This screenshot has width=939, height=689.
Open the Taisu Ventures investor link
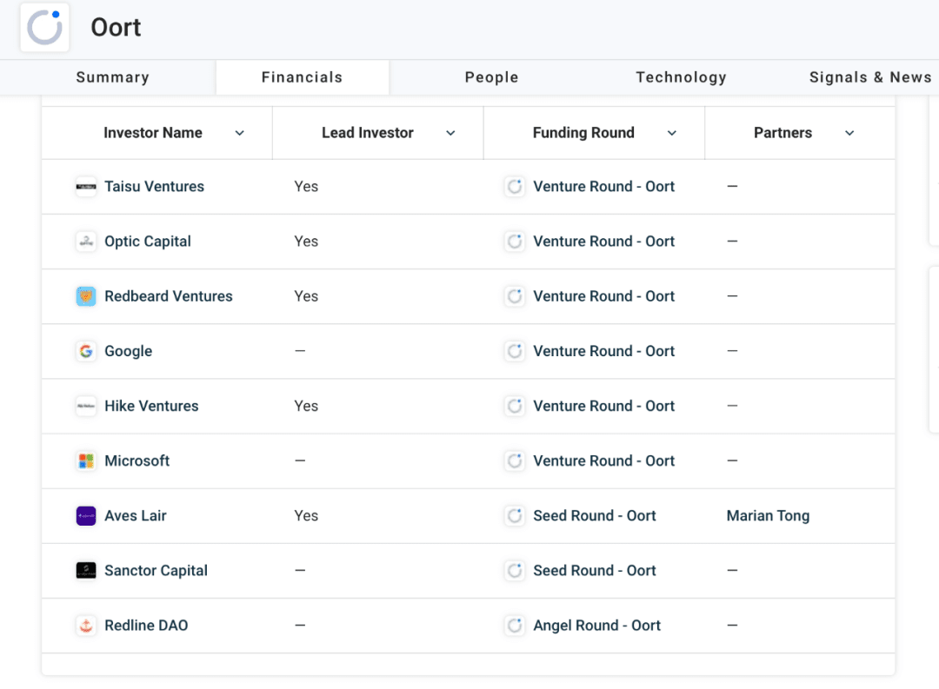155,187
